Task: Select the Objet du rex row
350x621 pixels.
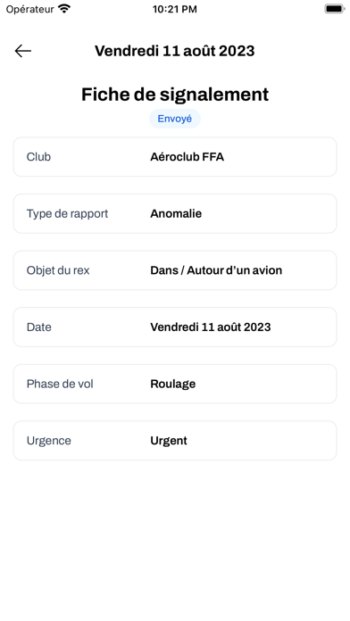Action: pos(175,270)
